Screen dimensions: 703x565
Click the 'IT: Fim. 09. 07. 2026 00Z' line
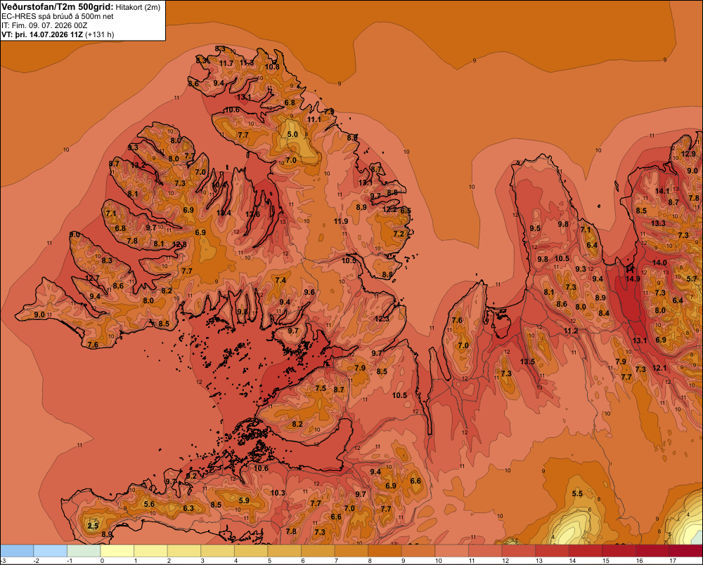44,25
